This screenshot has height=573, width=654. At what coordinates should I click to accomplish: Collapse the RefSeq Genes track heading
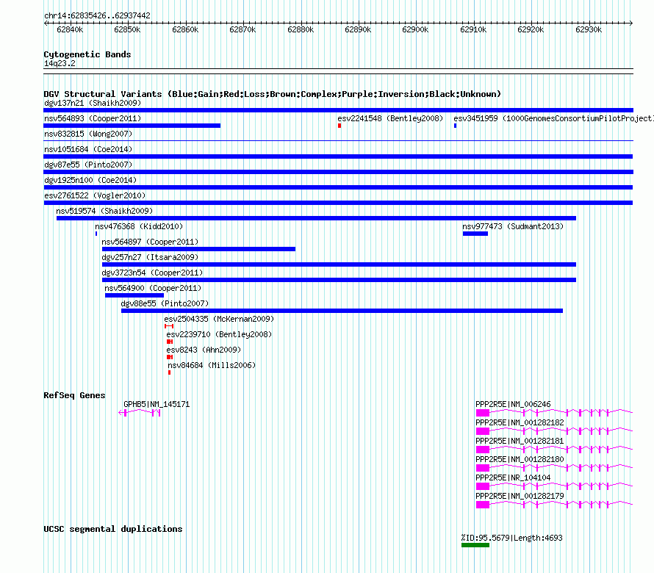coord(75,395)
